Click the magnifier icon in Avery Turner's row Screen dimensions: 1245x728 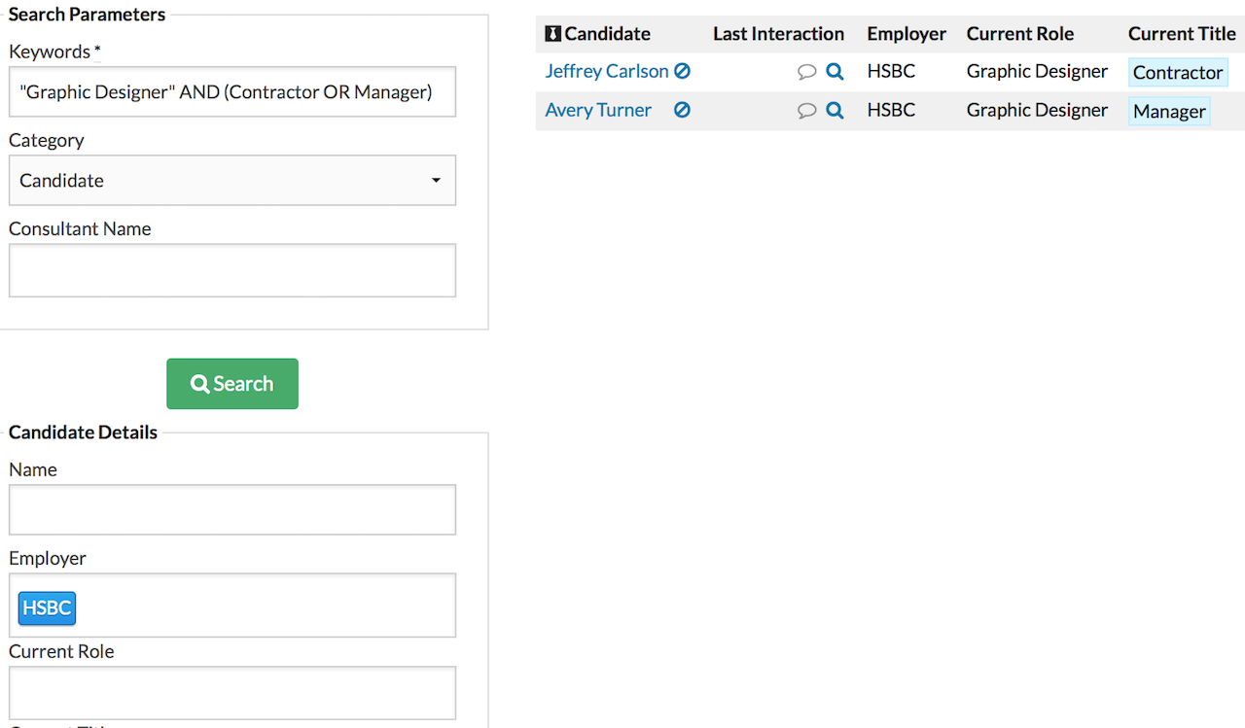(835, 110)
